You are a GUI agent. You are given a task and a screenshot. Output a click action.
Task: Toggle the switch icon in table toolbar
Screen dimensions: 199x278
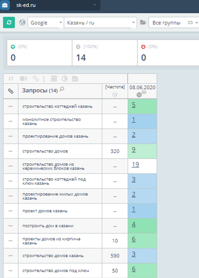[23, 79]
